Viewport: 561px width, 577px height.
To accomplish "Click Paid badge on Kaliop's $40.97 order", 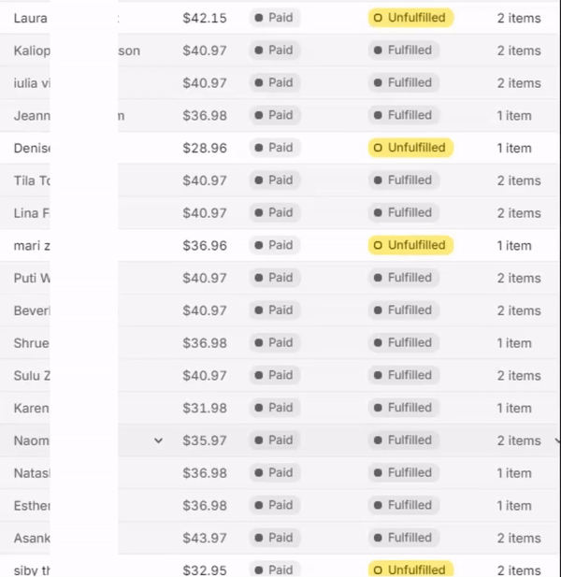I will [274, 50].
